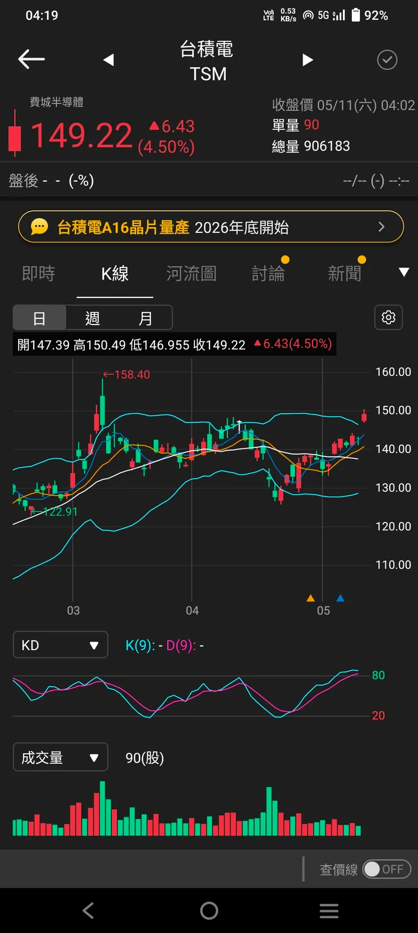418x933 pixels.
Task: Tap the orange triangle chart marker
Action: tap(310, 598)
